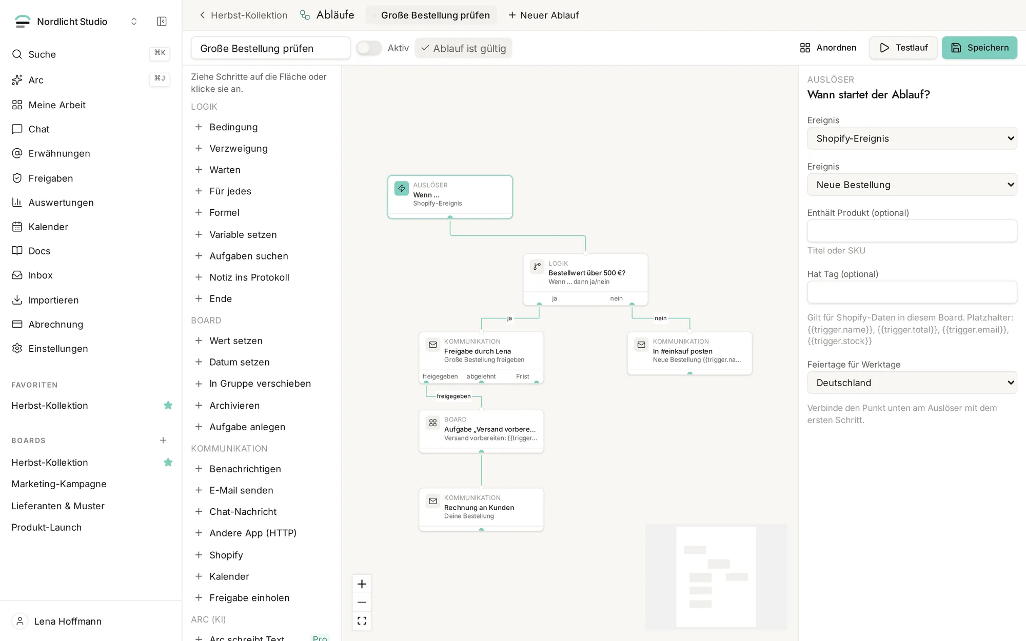Create Neuer Ablauf tab
1026x641 pixels.
[x=543, y=15]
